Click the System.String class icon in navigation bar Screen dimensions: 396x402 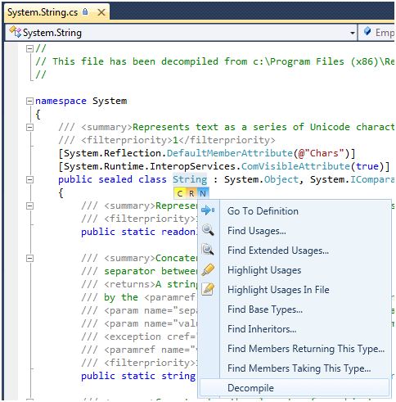point(15,32)
